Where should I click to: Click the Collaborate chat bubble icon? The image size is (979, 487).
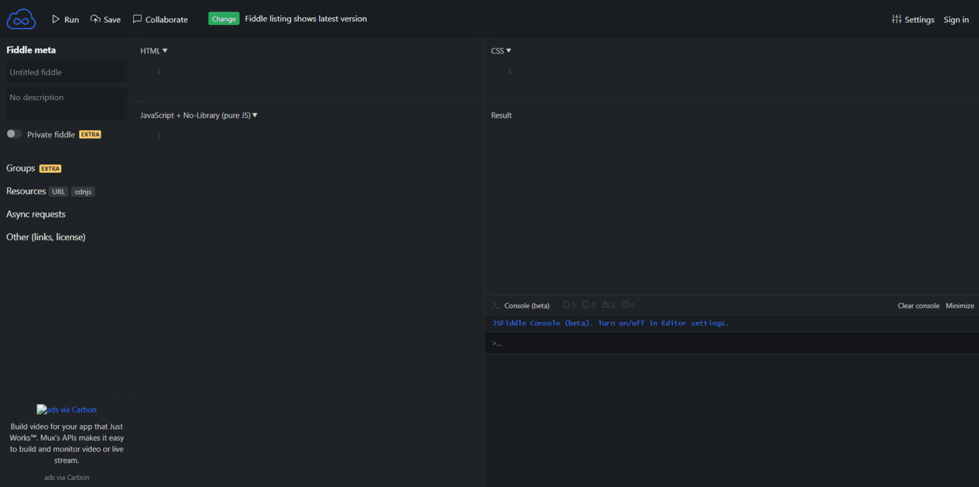click(137, 19)
